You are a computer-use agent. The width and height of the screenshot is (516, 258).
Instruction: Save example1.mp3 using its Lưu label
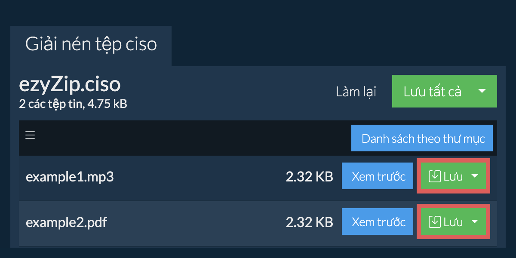pos(453,177)
